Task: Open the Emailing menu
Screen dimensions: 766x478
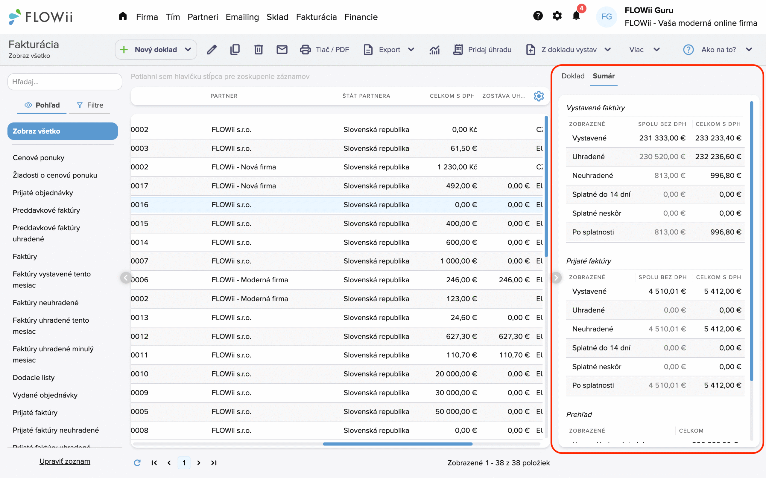Action: (x=242, y=17)
